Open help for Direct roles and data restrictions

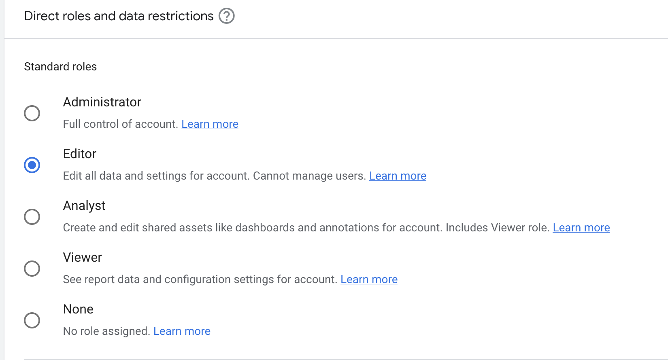pyautogui.click(x=226, y=16)
